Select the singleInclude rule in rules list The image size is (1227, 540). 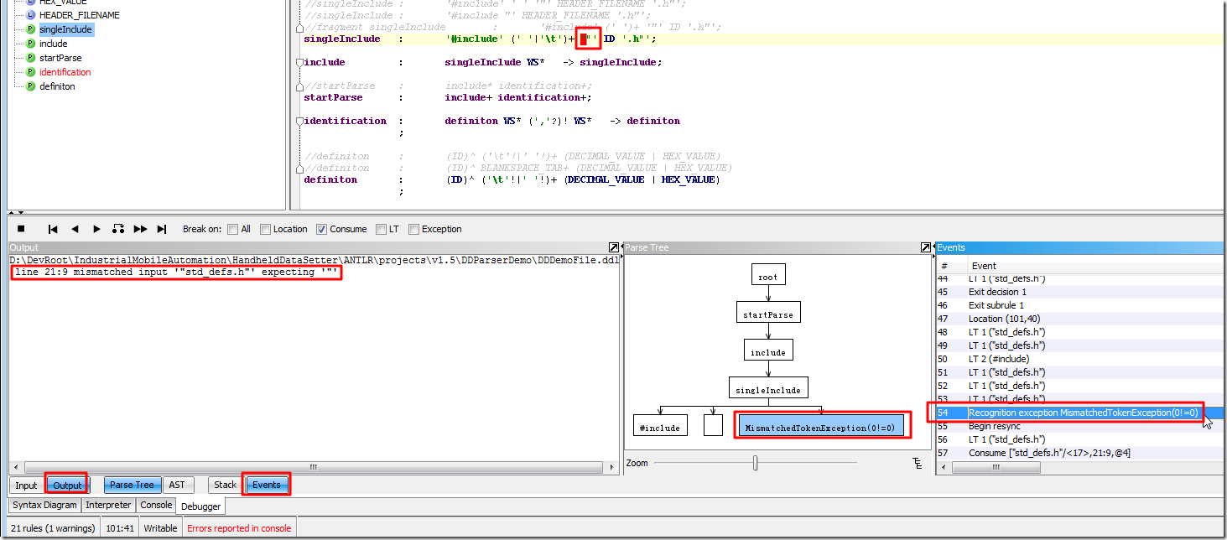click(x=65, y=29)
